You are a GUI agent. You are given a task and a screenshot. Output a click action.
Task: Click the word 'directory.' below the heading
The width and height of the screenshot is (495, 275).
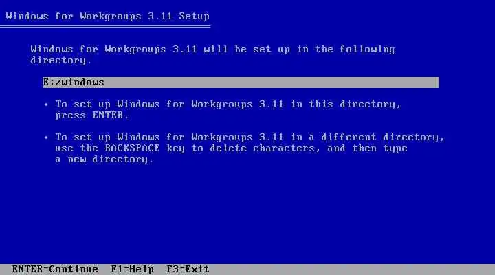point(61,60)
